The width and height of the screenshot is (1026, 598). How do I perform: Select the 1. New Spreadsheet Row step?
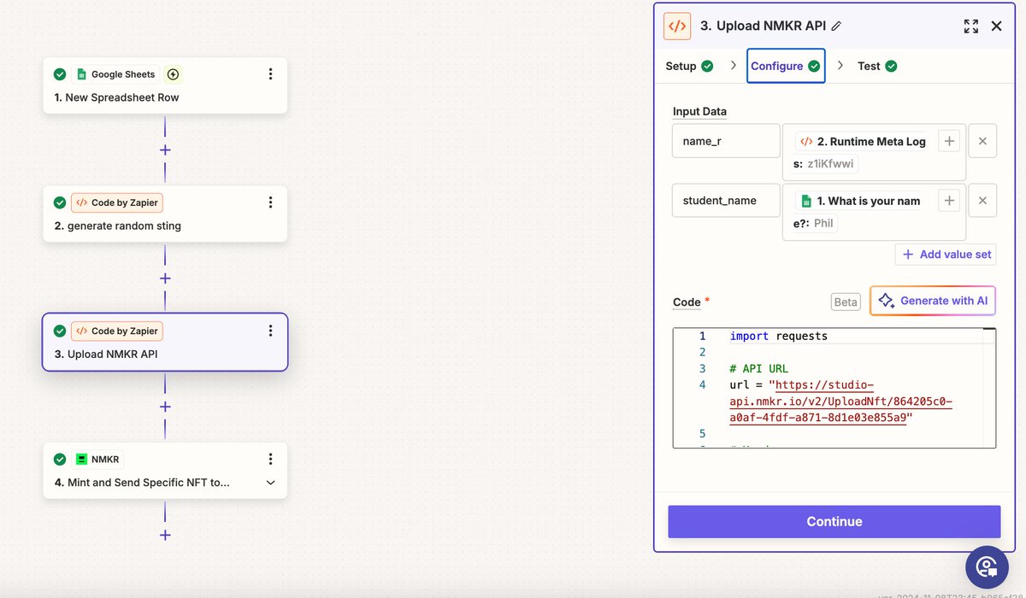(165, 85)
